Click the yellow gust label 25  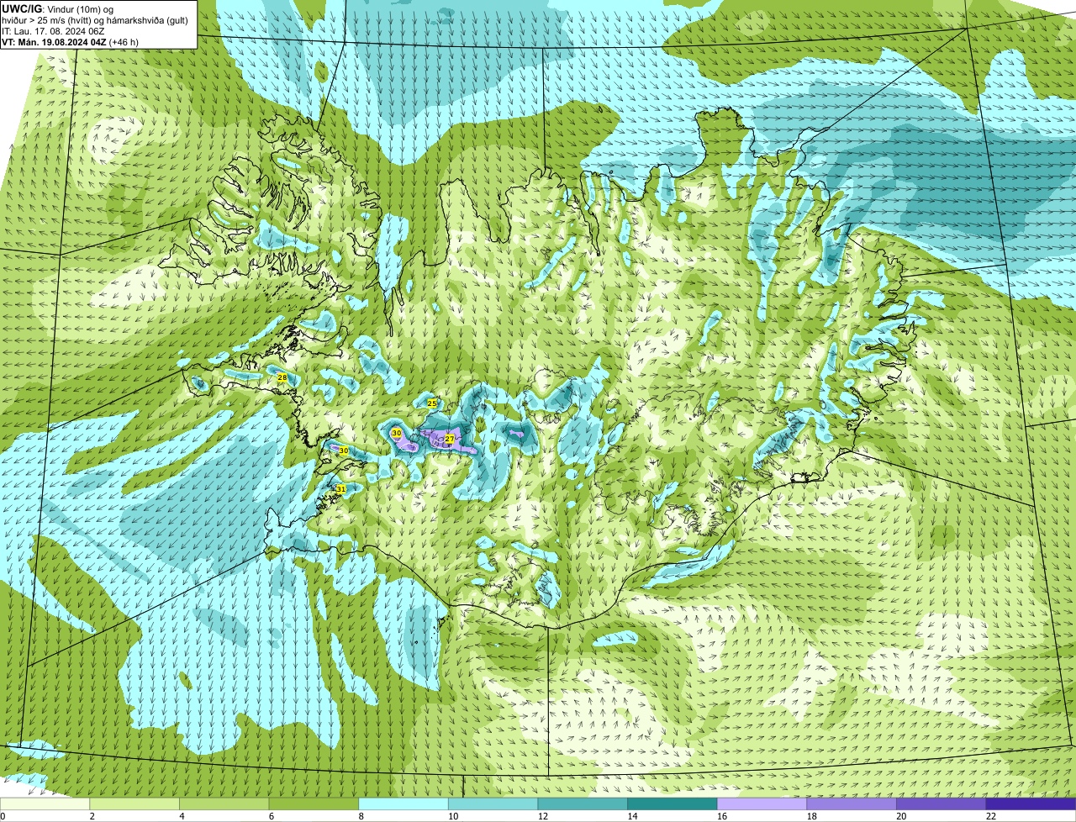pos(432,403)
